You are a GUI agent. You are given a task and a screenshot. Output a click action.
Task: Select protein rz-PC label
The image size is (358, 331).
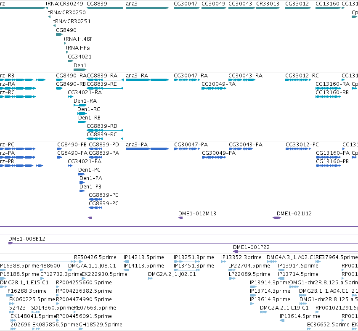click(7, 145)
